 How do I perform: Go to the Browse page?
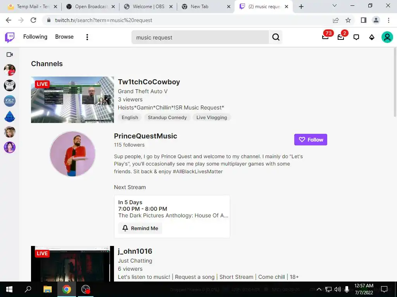pos(64,37)
